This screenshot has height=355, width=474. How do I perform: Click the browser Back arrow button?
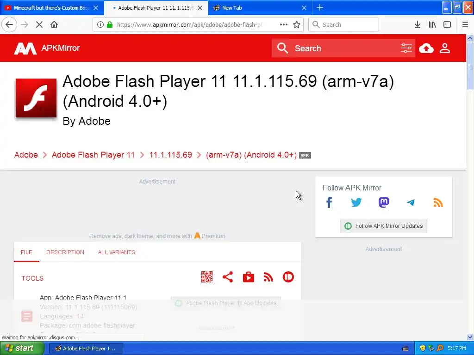click(9, 25)
